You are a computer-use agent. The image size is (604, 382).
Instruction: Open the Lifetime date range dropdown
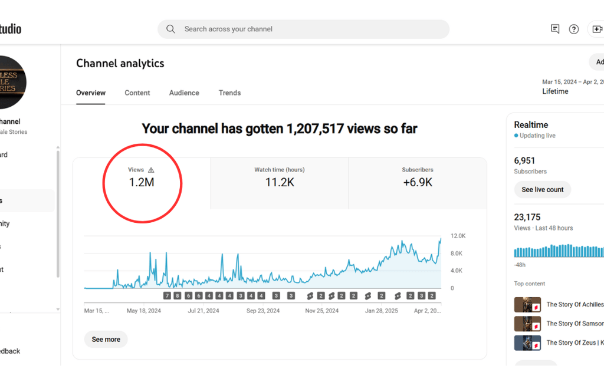(x=573, y=87)
